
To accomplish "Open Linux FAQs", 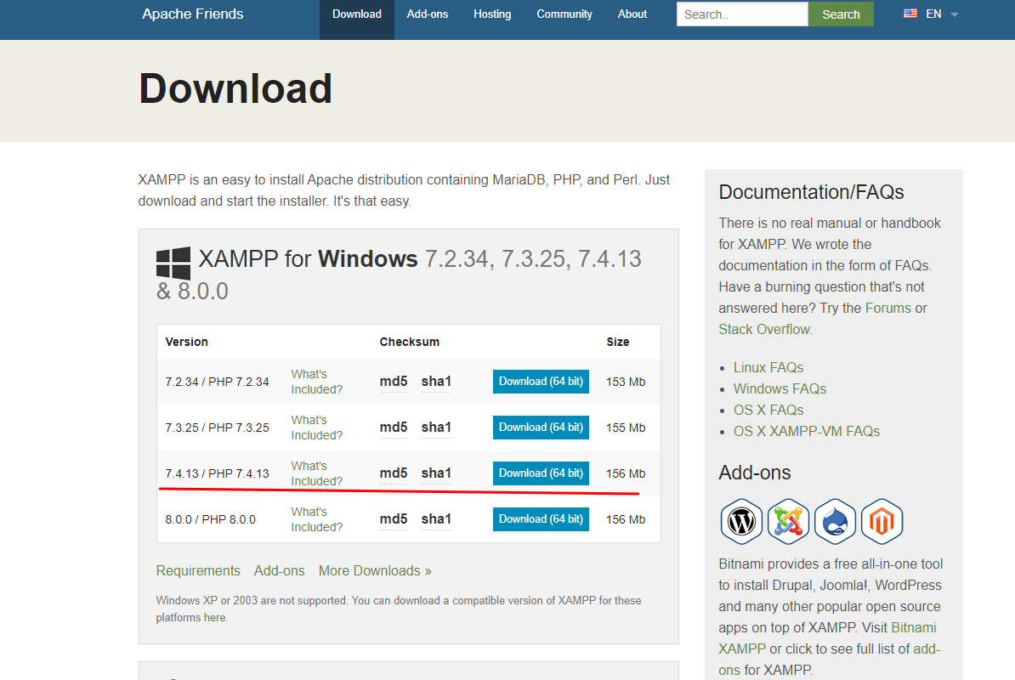I will (x=768, y=367).
